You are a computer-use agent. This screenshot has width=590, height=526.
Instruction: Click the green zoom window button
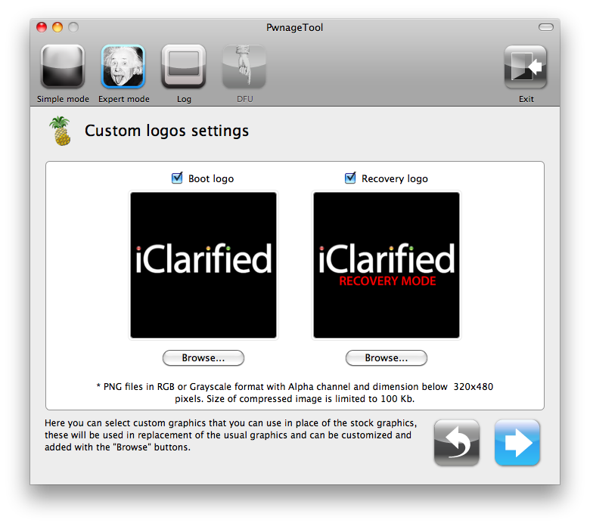73,27
